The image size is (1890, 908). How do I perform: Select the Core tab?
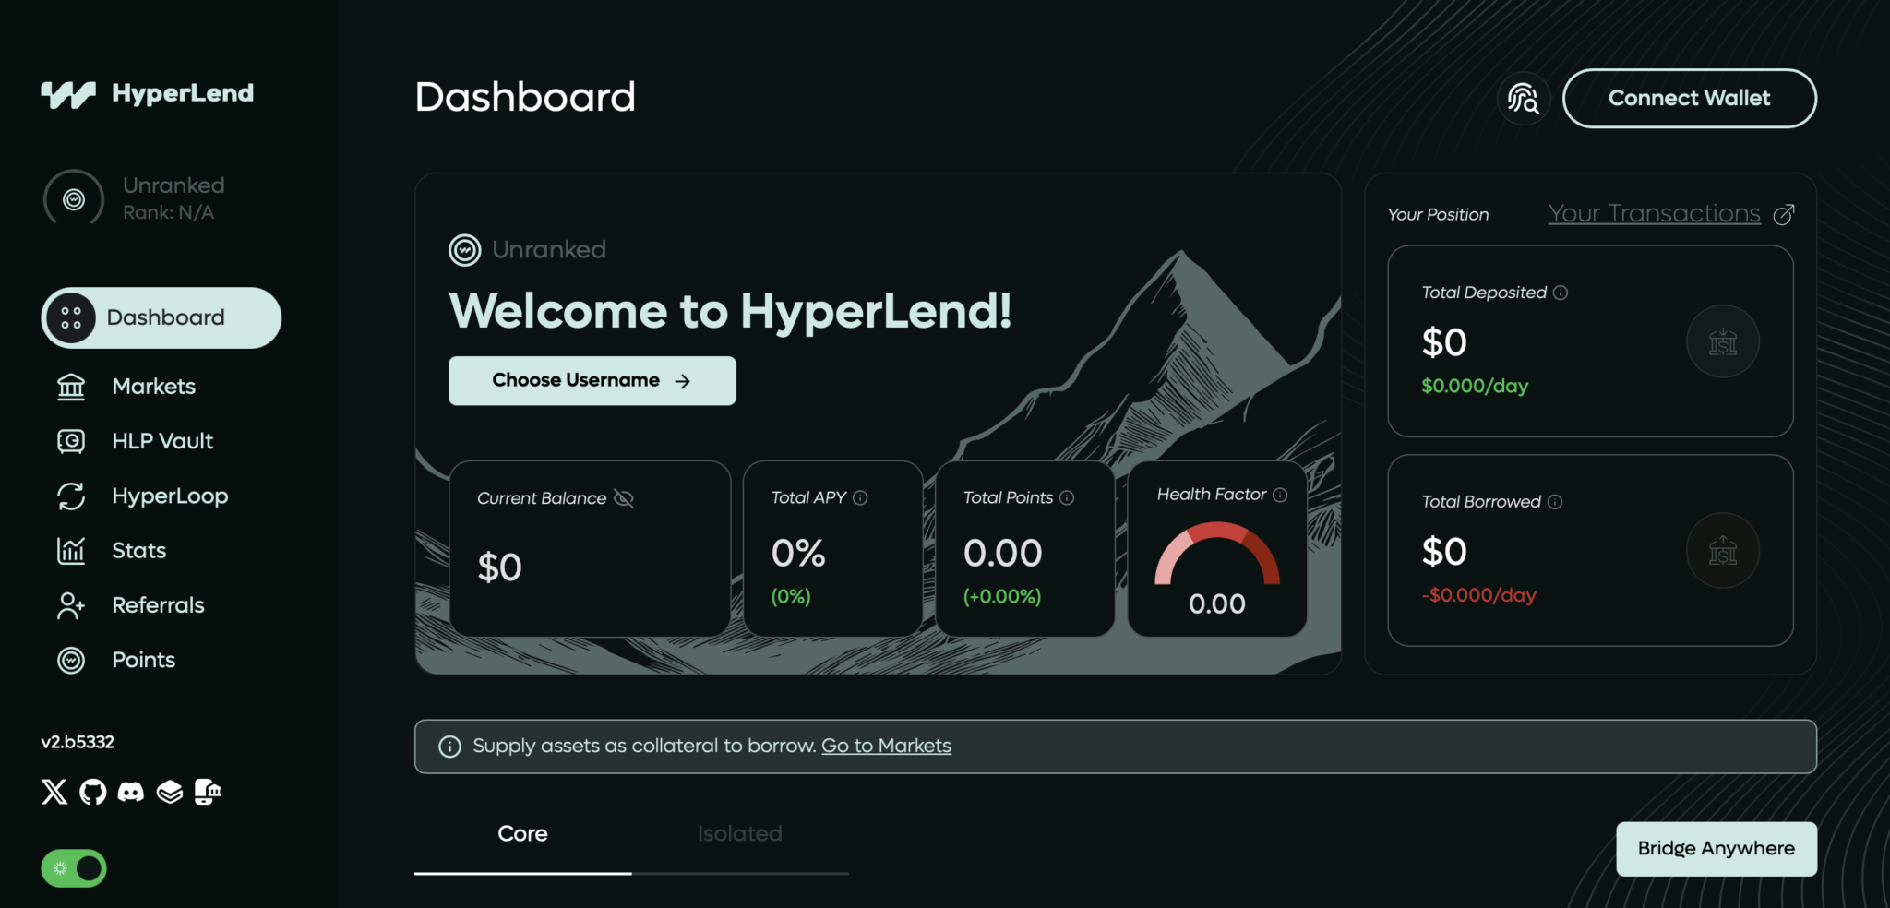[522, 834]
